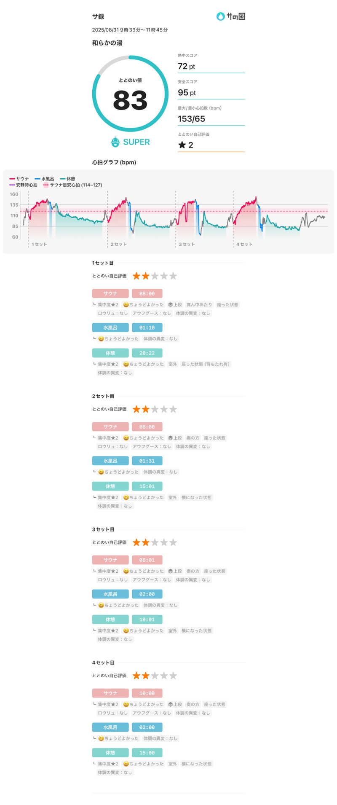Select the third star in 2セット目 rating

(155, 409)
